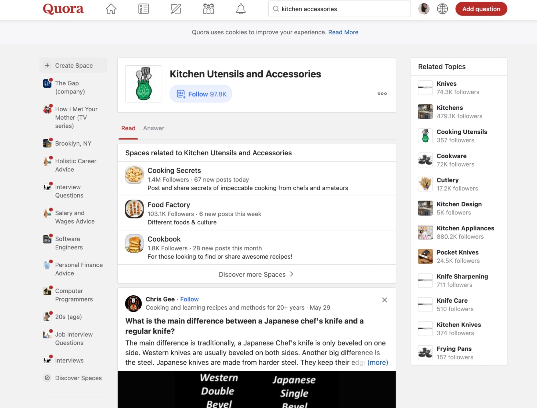Open the Spaces people icon in navbar
537x408 pixels.
click(x=208, y=9)
